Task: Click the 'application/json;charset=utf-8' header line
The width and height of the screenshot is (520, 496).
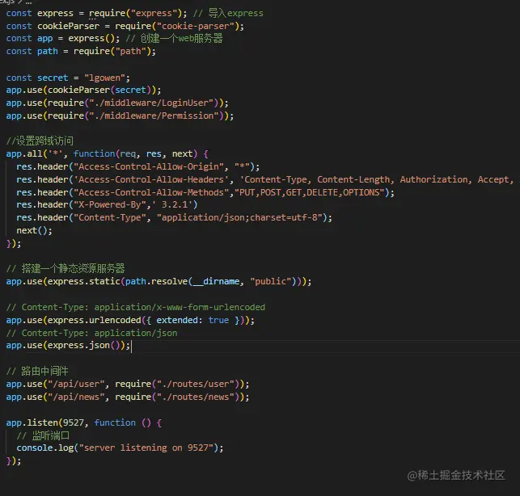Action: 174,217
